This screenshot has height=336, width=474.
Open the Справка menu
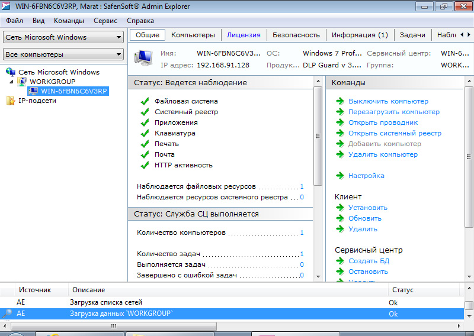pyautogui.click(x=140, y=21)
